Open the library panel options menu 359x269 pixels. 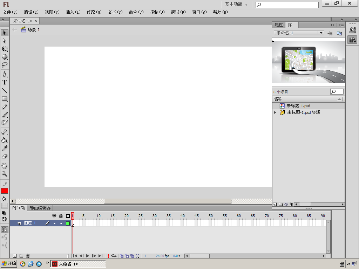(x=341, y=25)
